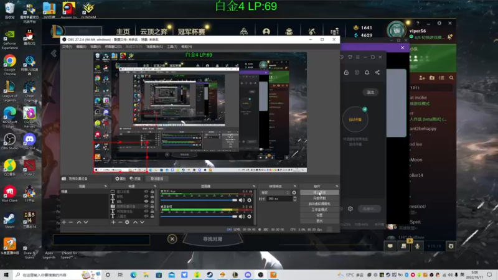Image resolution: width=498 pixels, height=280 pixels.
Task: Click Mic/Aux volume slider
Action: point(199,200)
